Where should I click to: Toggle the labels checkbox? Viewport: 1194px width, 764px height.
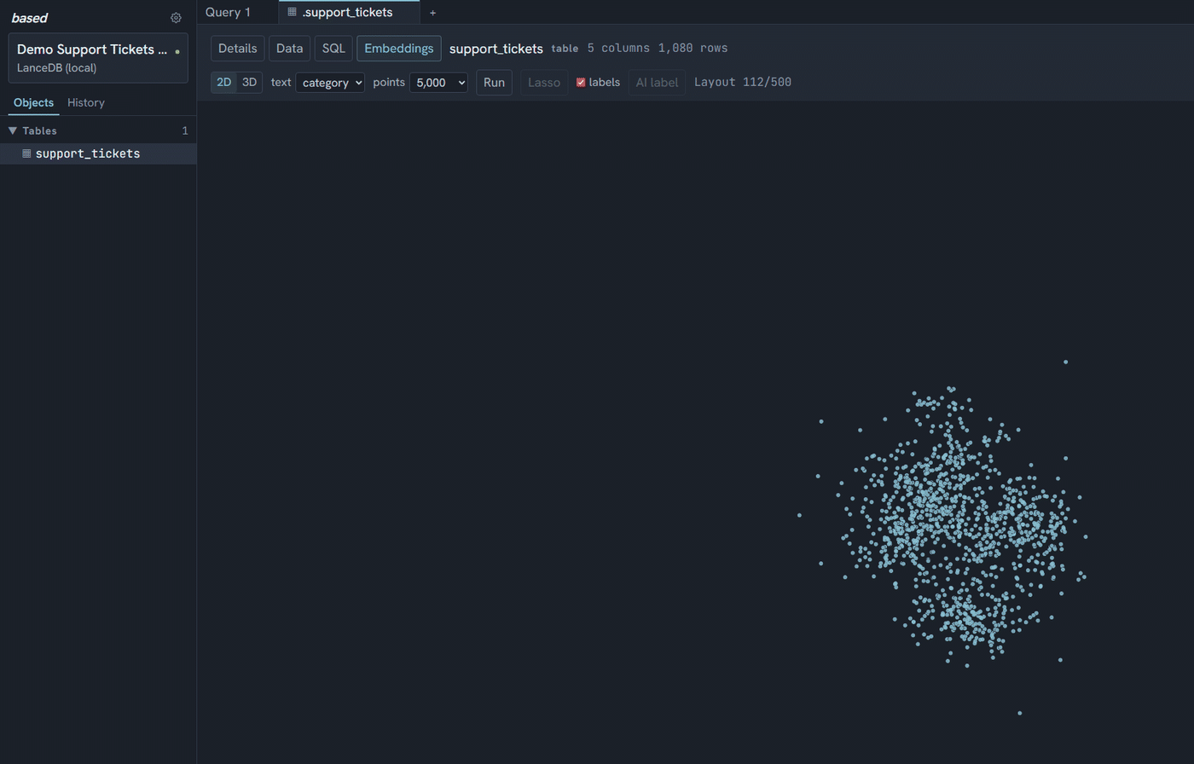click(581, 83)
